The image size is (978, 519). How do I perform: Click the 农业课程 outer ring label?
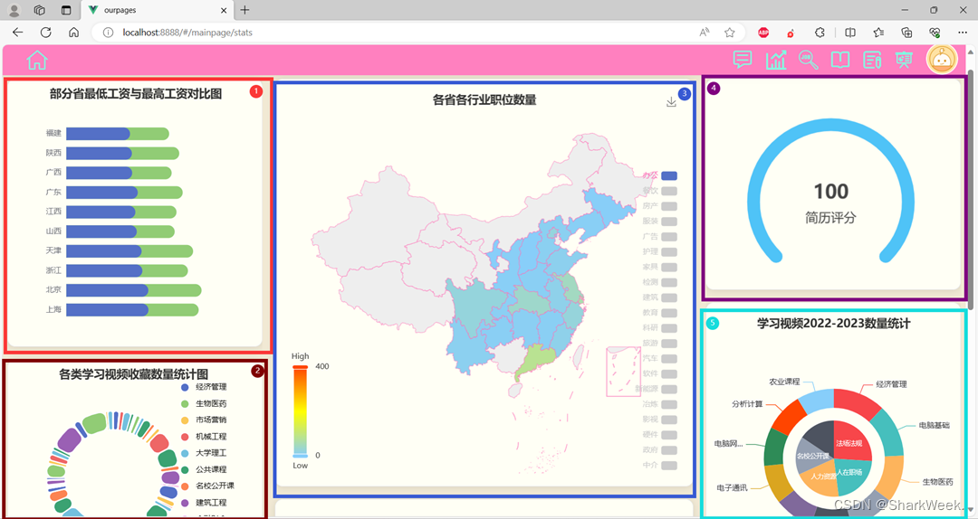tap(784, 382)
